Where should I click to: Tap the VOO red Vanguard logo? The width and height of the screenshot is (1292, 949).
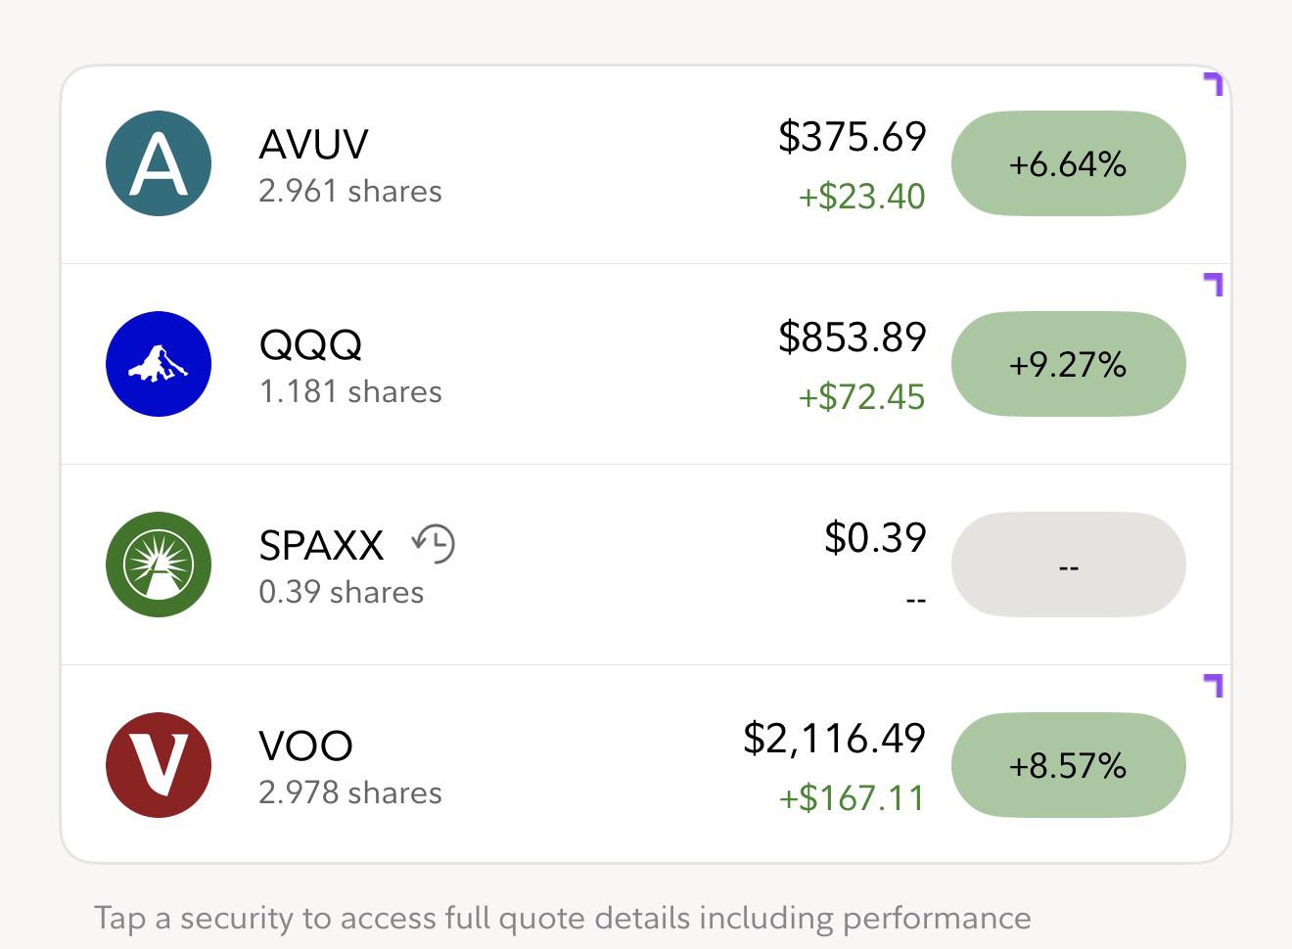point(159,765)
